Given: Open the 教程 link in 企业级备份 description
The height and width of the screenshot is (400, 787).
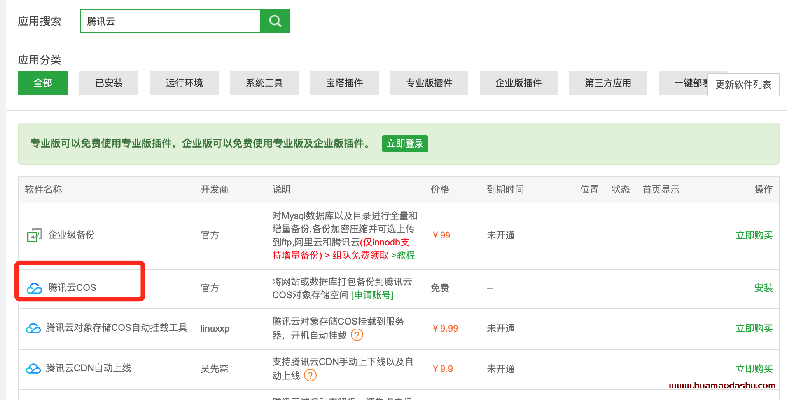Looking at the screenshot, I should click(x=403, y=256).
